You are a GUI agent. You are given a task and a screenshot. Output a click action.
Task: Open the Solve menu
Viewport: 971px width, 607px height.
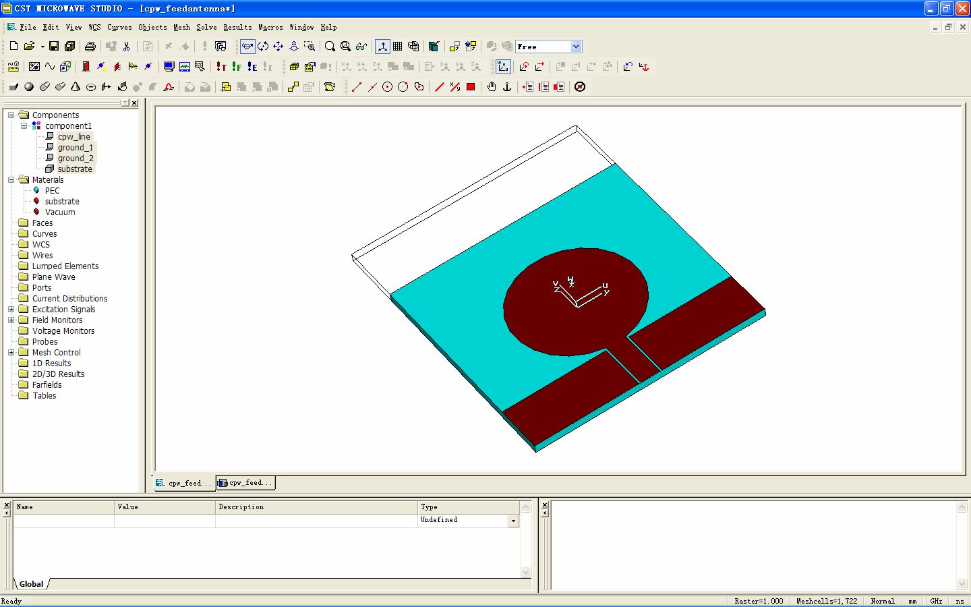[x=206, y=28]
